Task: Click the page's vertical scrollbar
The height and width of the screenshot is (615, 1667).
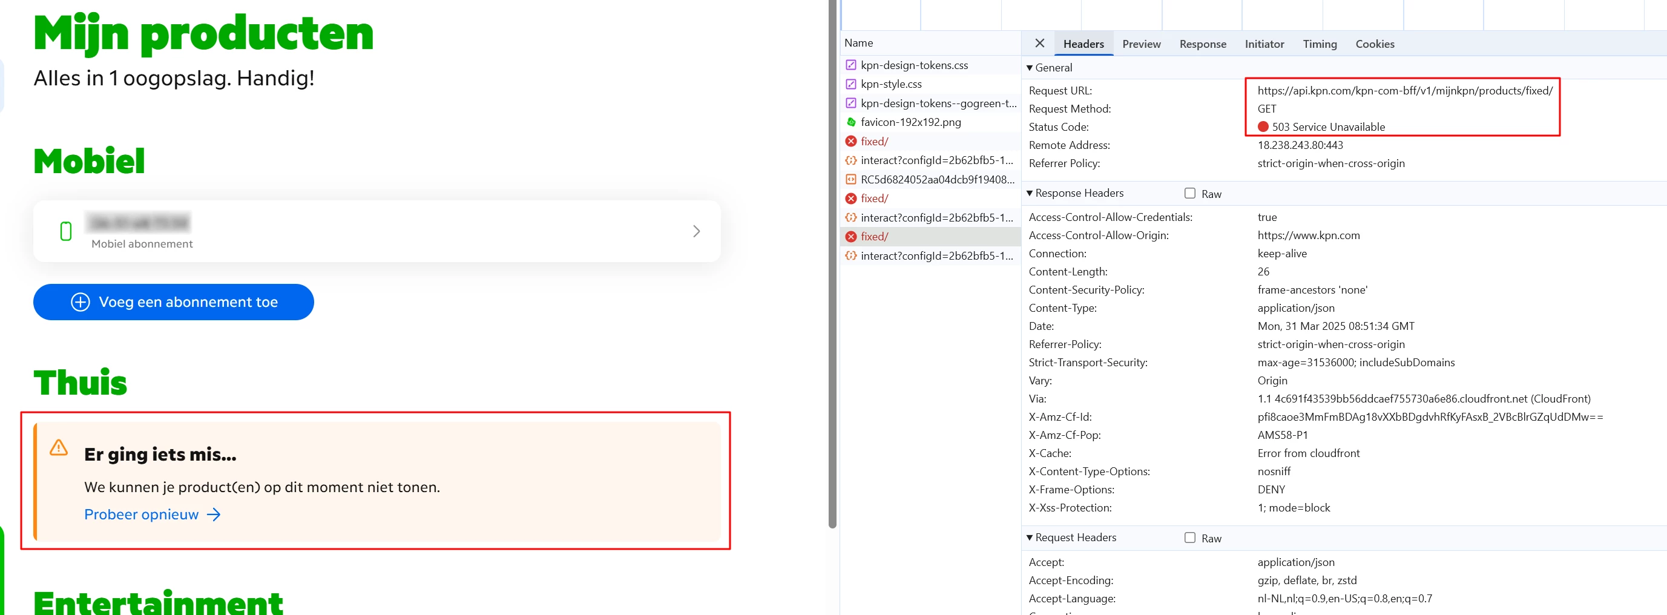Action: 832,264
